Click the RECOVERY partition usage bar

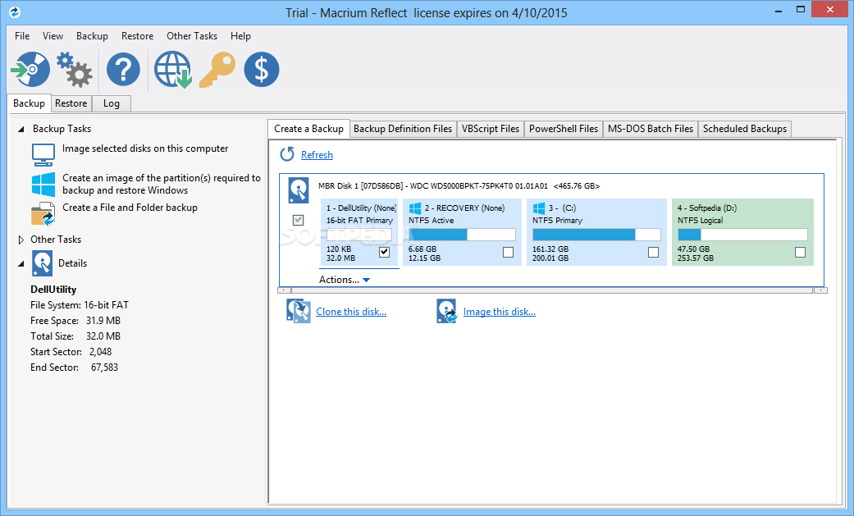462,235
